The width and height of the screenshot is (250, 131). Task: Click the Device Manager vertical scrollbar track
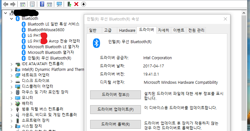tap(244, 126)
